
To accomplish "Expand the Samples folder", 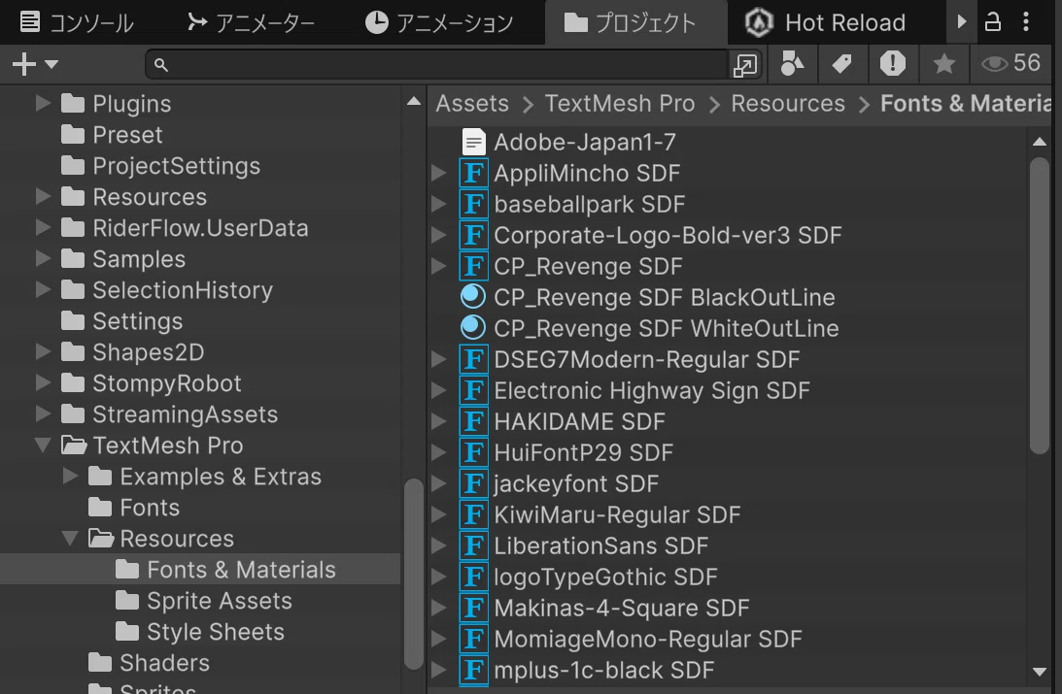I will point(44,259).
